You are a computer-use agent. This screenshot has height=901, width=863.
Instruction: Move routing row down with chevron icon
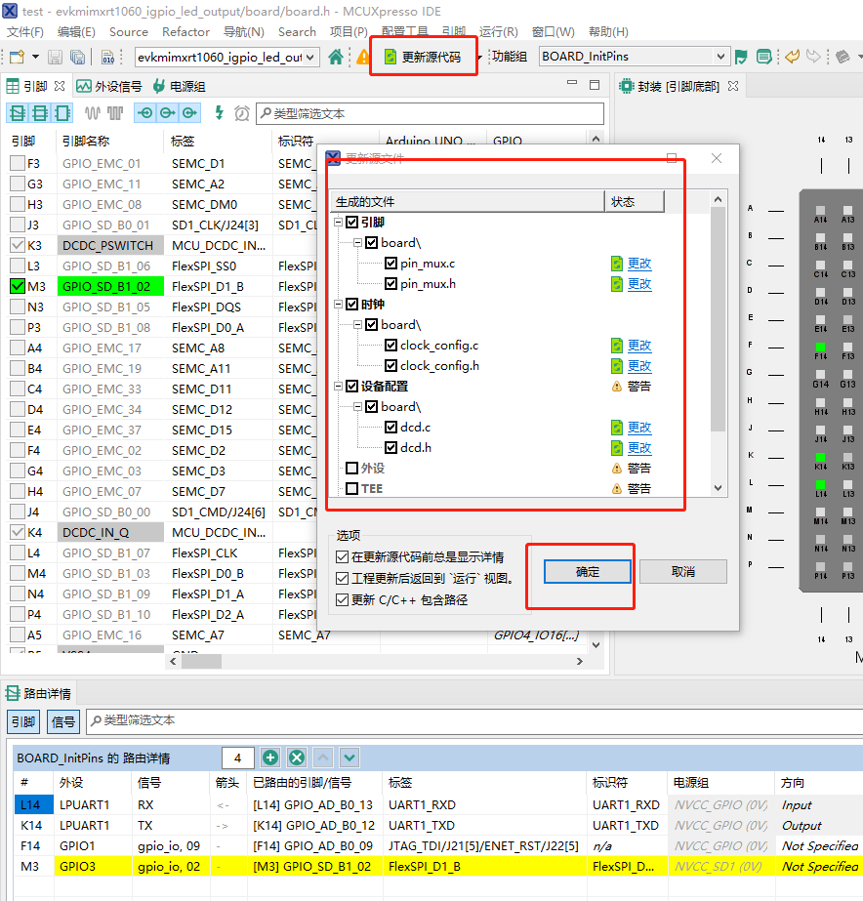(349, 758)
